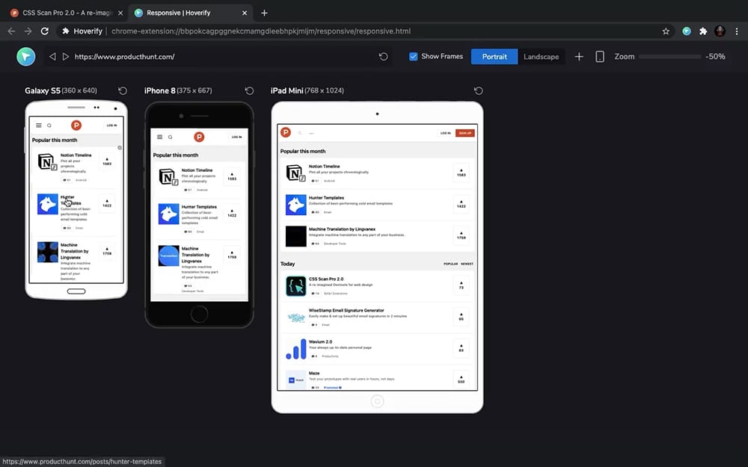
Task: Go forward using Hoverify's right triangle
Action: click(66, 57)
